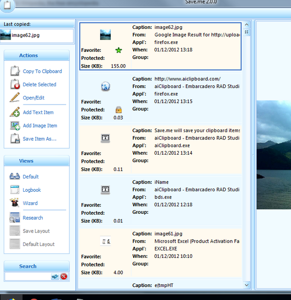The image size is (291, 300).
Task: Click the Default Layout label
Action: (39, 244)
